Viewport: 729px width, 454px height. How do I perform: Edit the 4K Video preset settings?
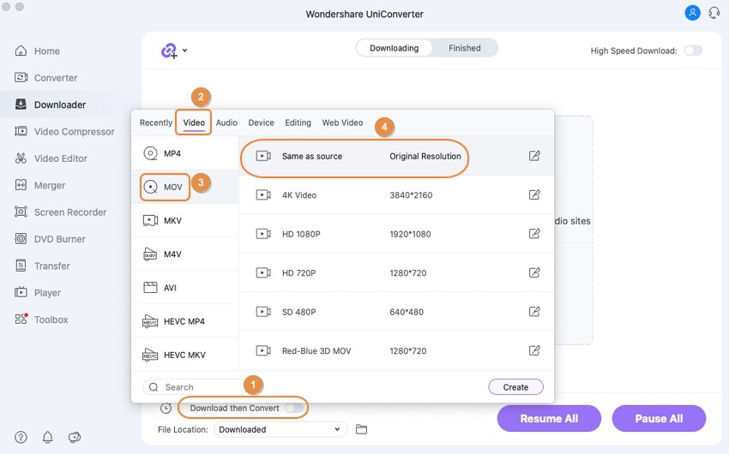(x=534, y=195)
